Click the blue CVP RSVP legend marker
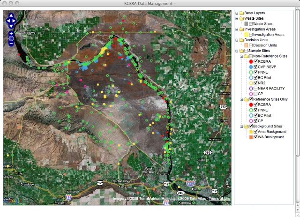Viewport: 300px width, 217px height. click(251, 67)
